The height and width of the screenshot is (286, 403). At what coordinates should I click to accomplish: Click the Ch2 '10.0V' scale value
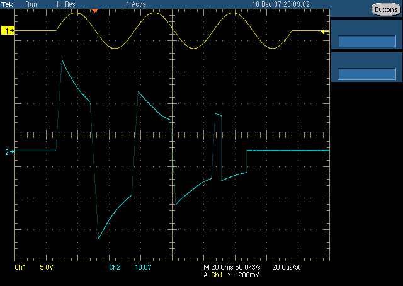point(143,267)
